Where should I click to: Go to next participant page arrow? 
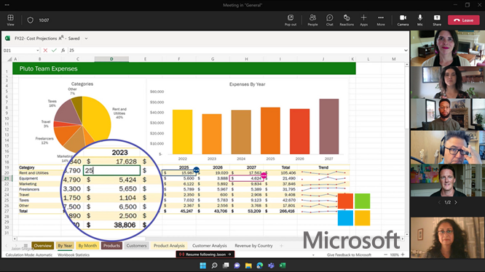click(456, 202)
